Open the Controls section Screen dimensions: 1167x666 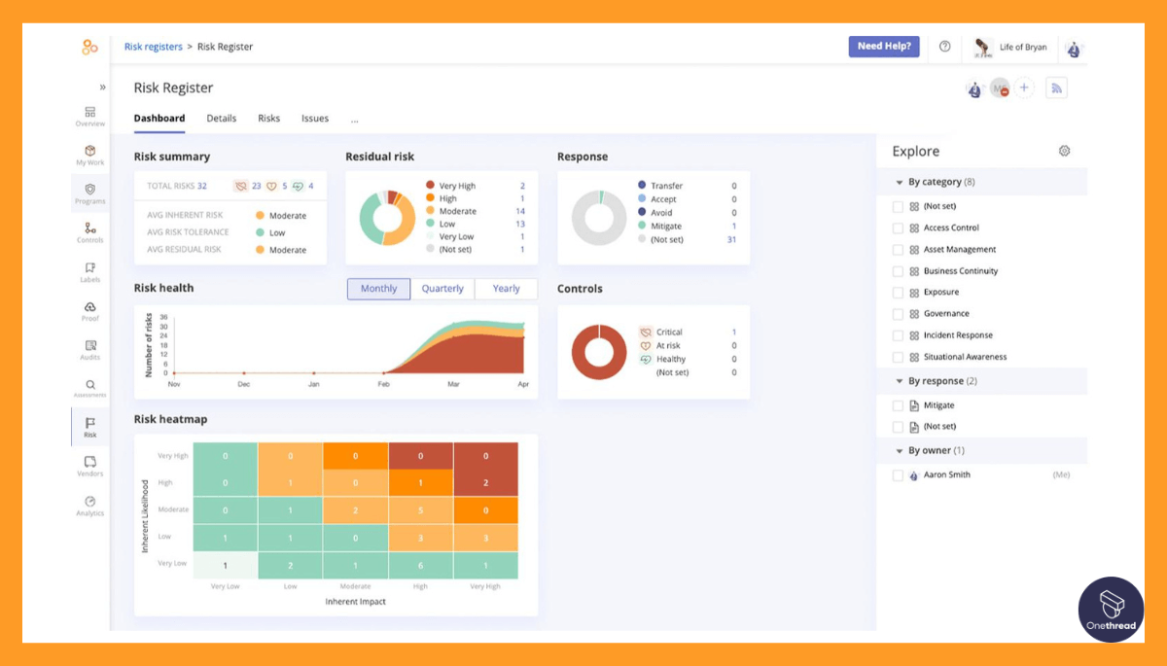[x=89, y=234]
